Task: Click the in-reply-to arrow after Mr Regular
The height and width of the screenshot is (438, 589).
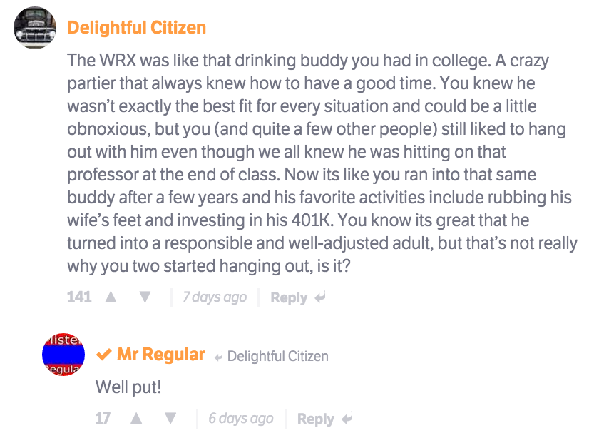Action: click(x=219, y=357)
